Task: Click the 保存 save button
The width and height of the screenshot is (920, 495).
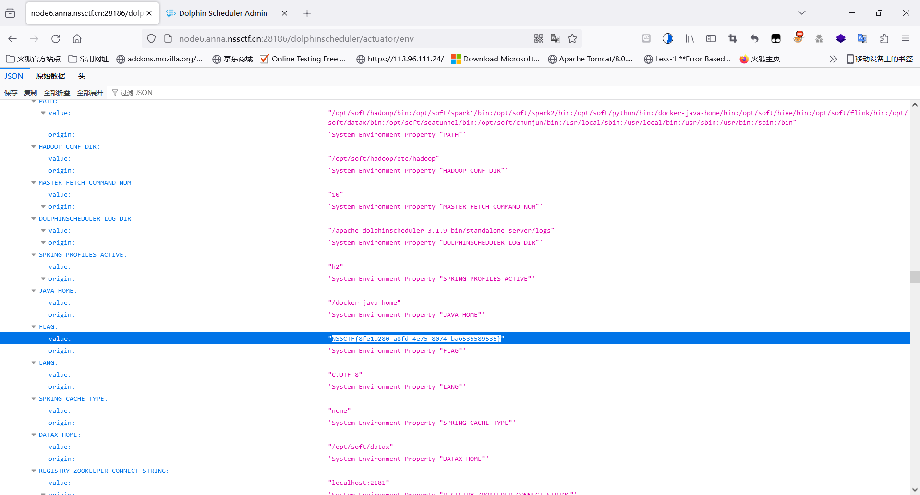Action: pyautogui.click(x=11, y=93)
